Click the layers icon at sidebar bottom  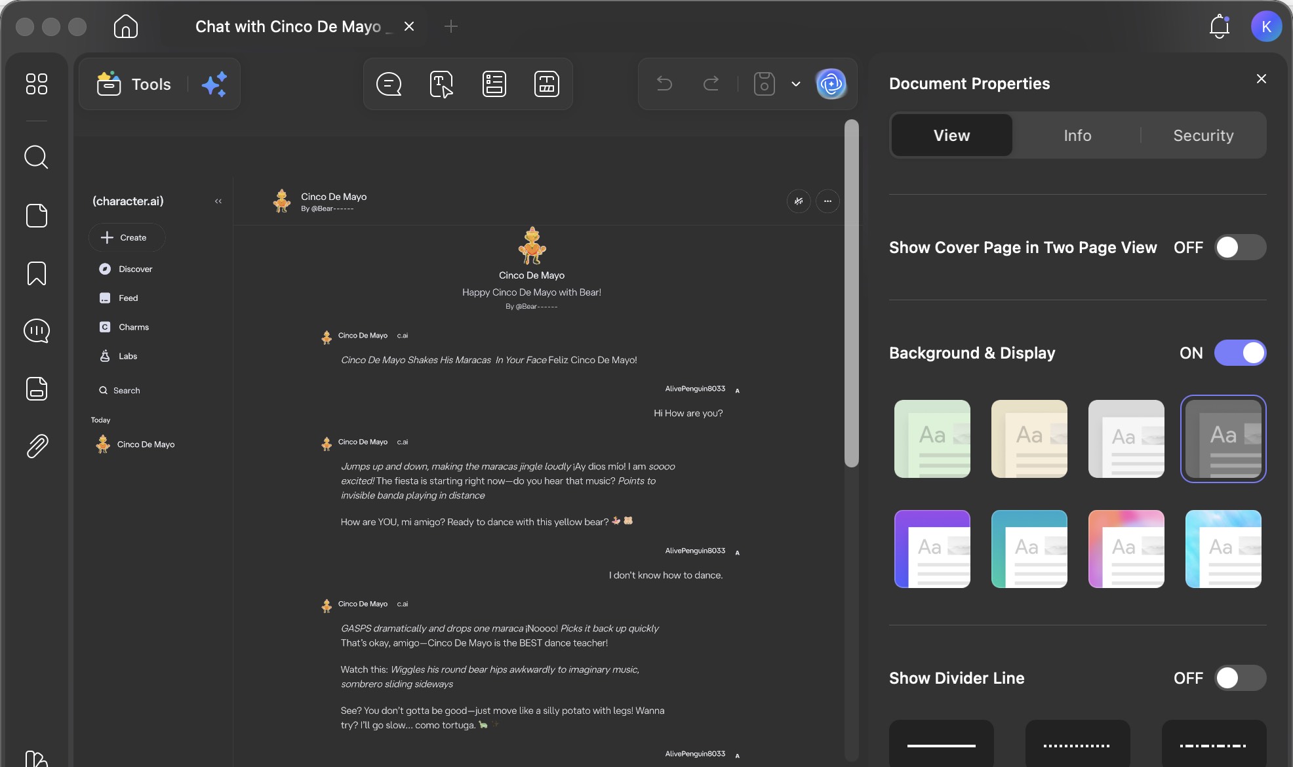point(37,758)
